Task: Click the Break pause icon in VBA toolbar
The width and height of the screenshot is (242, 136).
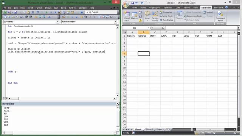Action: click(51, 12)
